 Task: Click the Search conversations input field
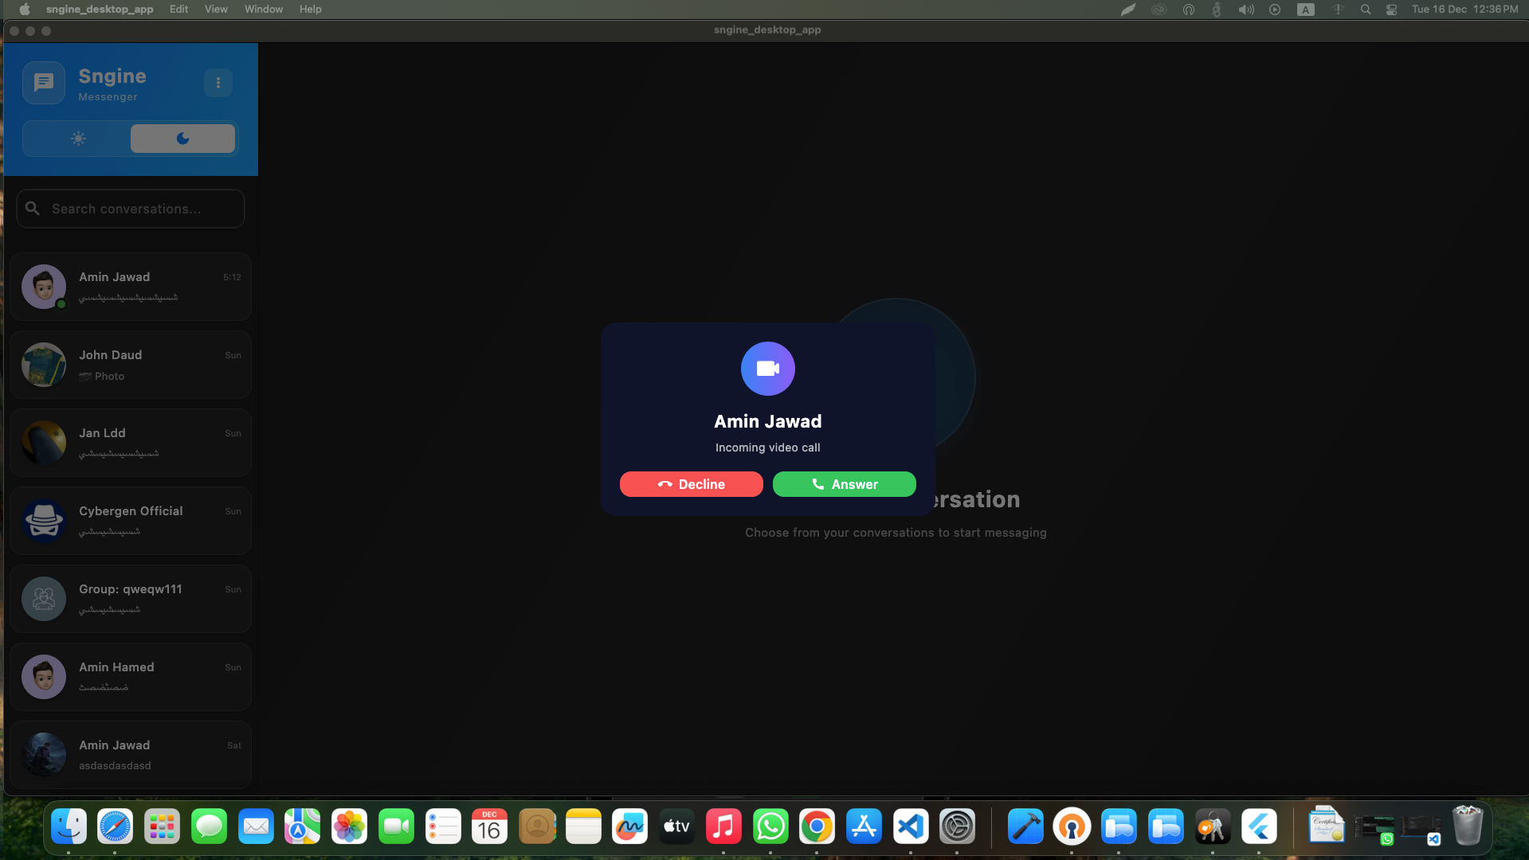[130, 208]
